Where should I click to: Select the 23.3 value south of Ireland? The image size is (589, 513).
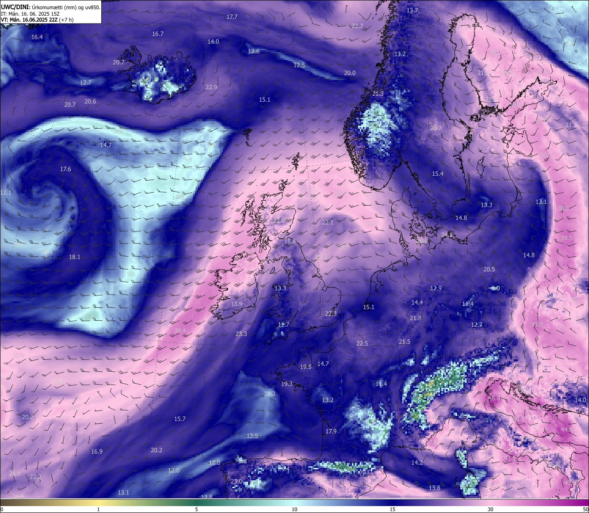(x=241, y=334)
